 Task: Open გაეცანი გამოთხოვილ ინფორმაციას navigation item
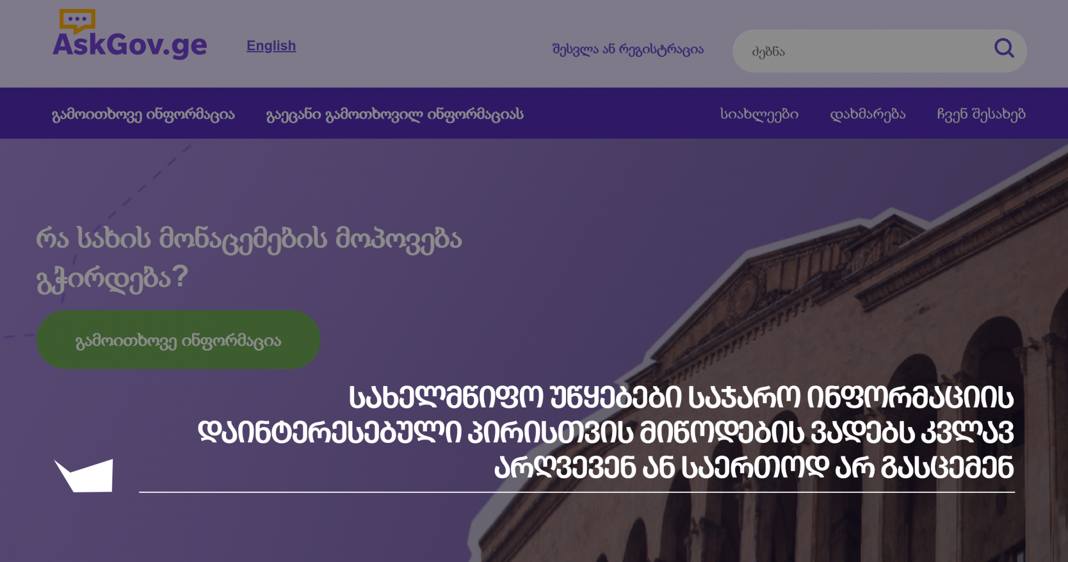[x=395, y=113]
